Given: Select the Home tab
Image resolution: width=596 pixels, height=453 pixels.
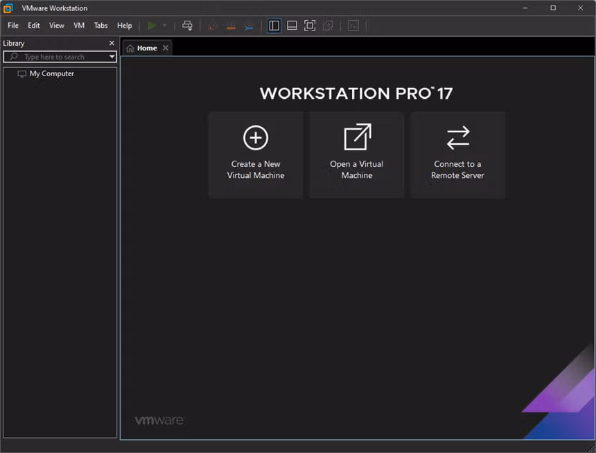Looking at the screenshot, I should [147, 48].
